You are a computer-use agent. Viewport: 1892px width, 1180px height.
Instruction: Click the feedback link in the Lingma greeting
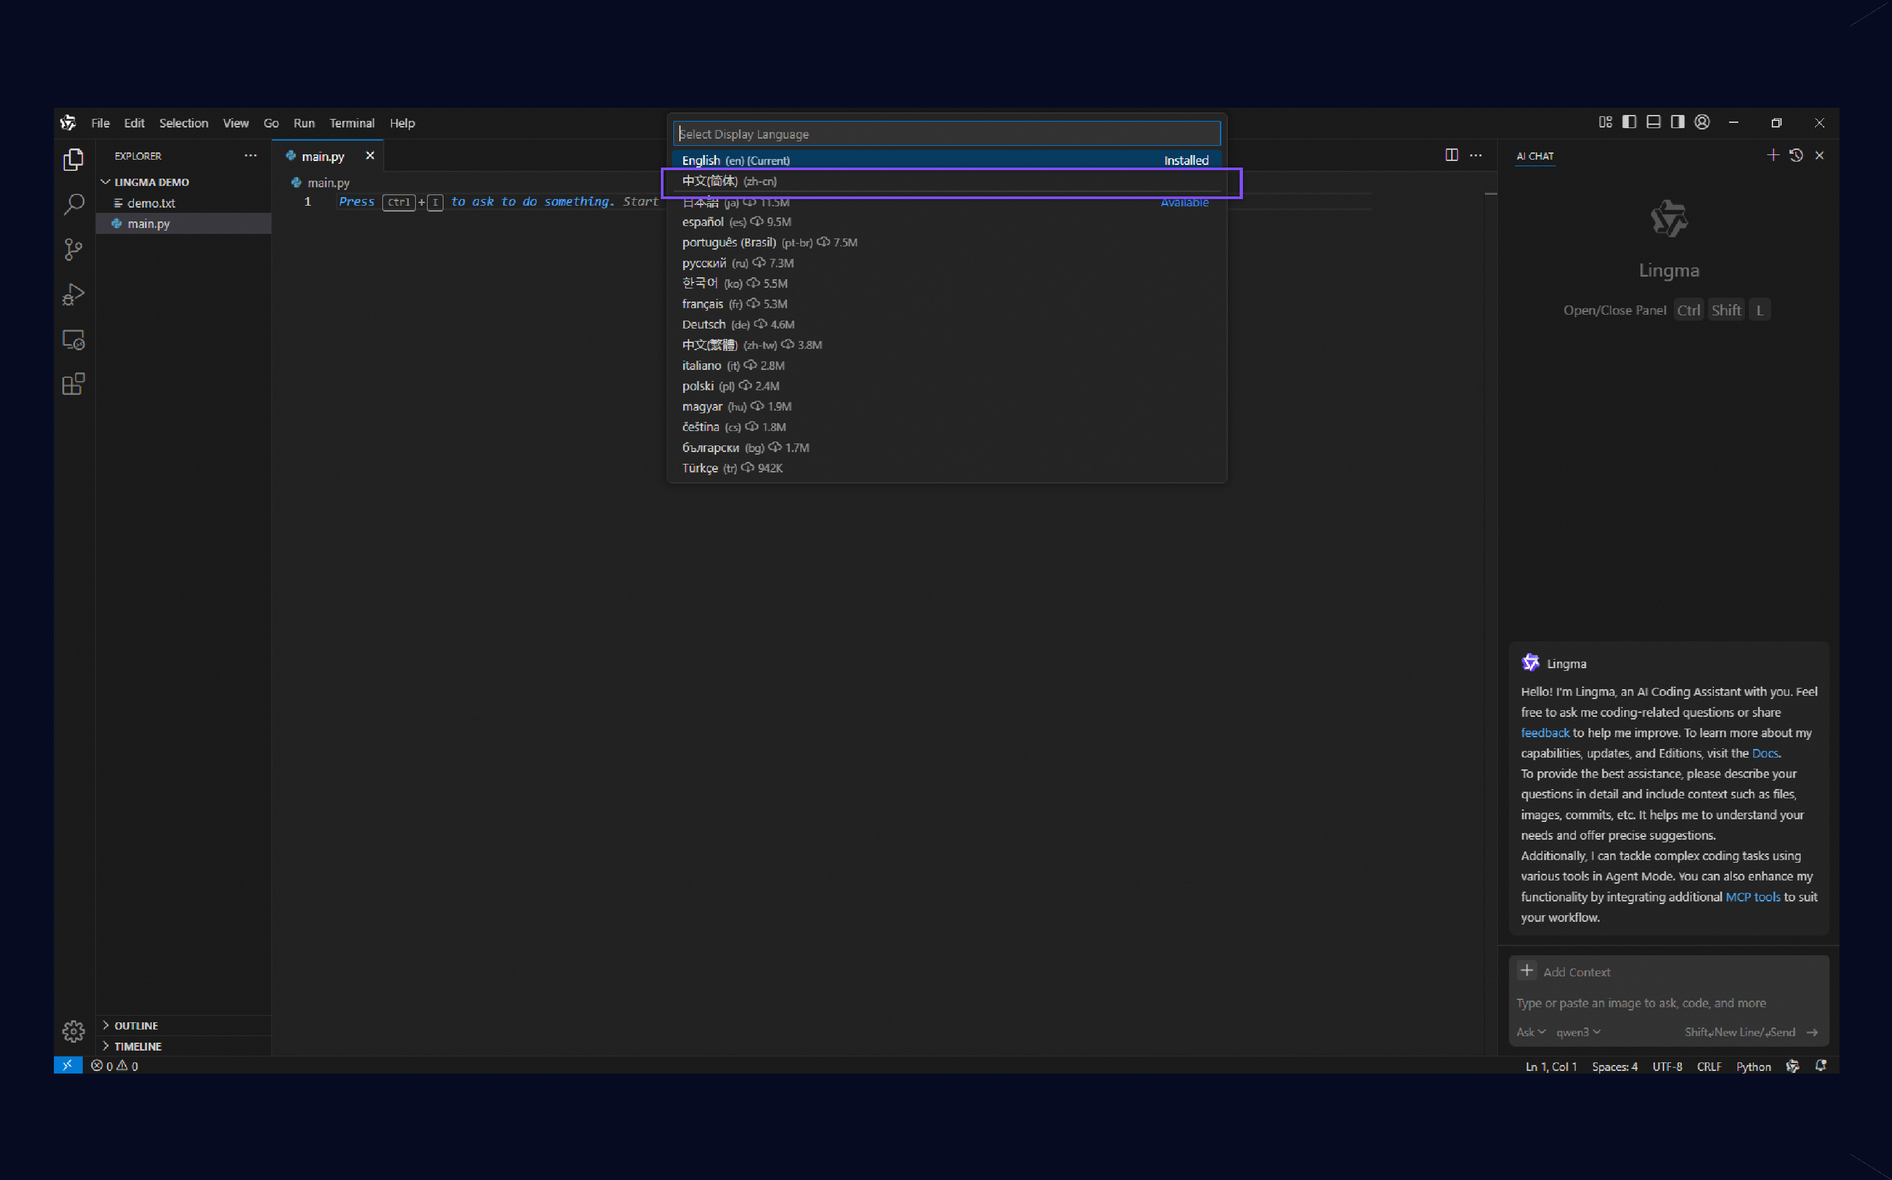click(1545, 732)
